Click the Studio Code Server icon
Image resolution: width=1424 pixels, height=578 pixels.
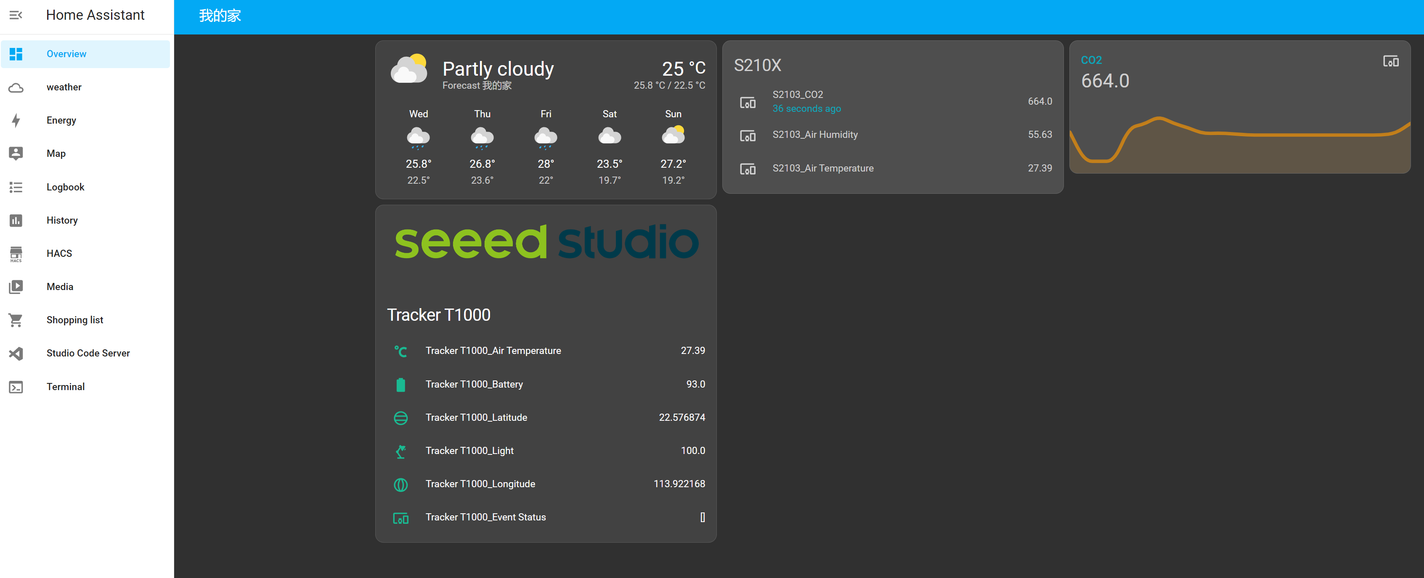[x=16, y=353]
